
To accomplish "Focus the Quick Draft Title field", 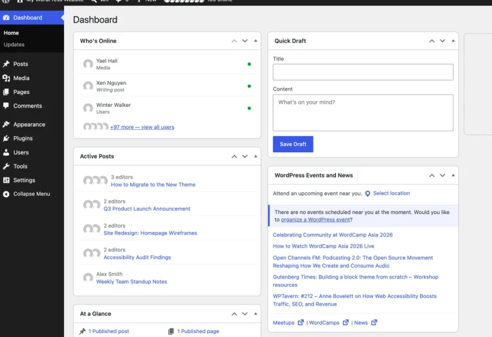I will click(363, 72).
